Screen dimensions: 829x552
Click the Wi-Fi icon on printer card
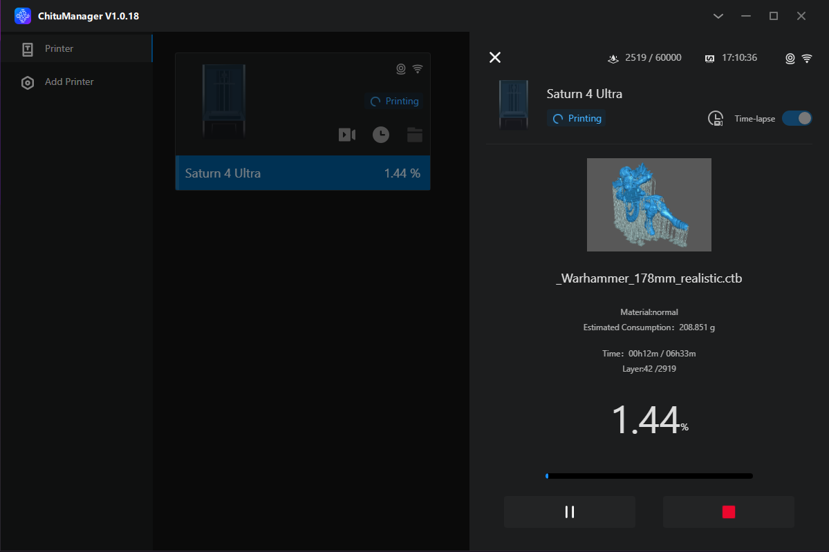(418, 68)
